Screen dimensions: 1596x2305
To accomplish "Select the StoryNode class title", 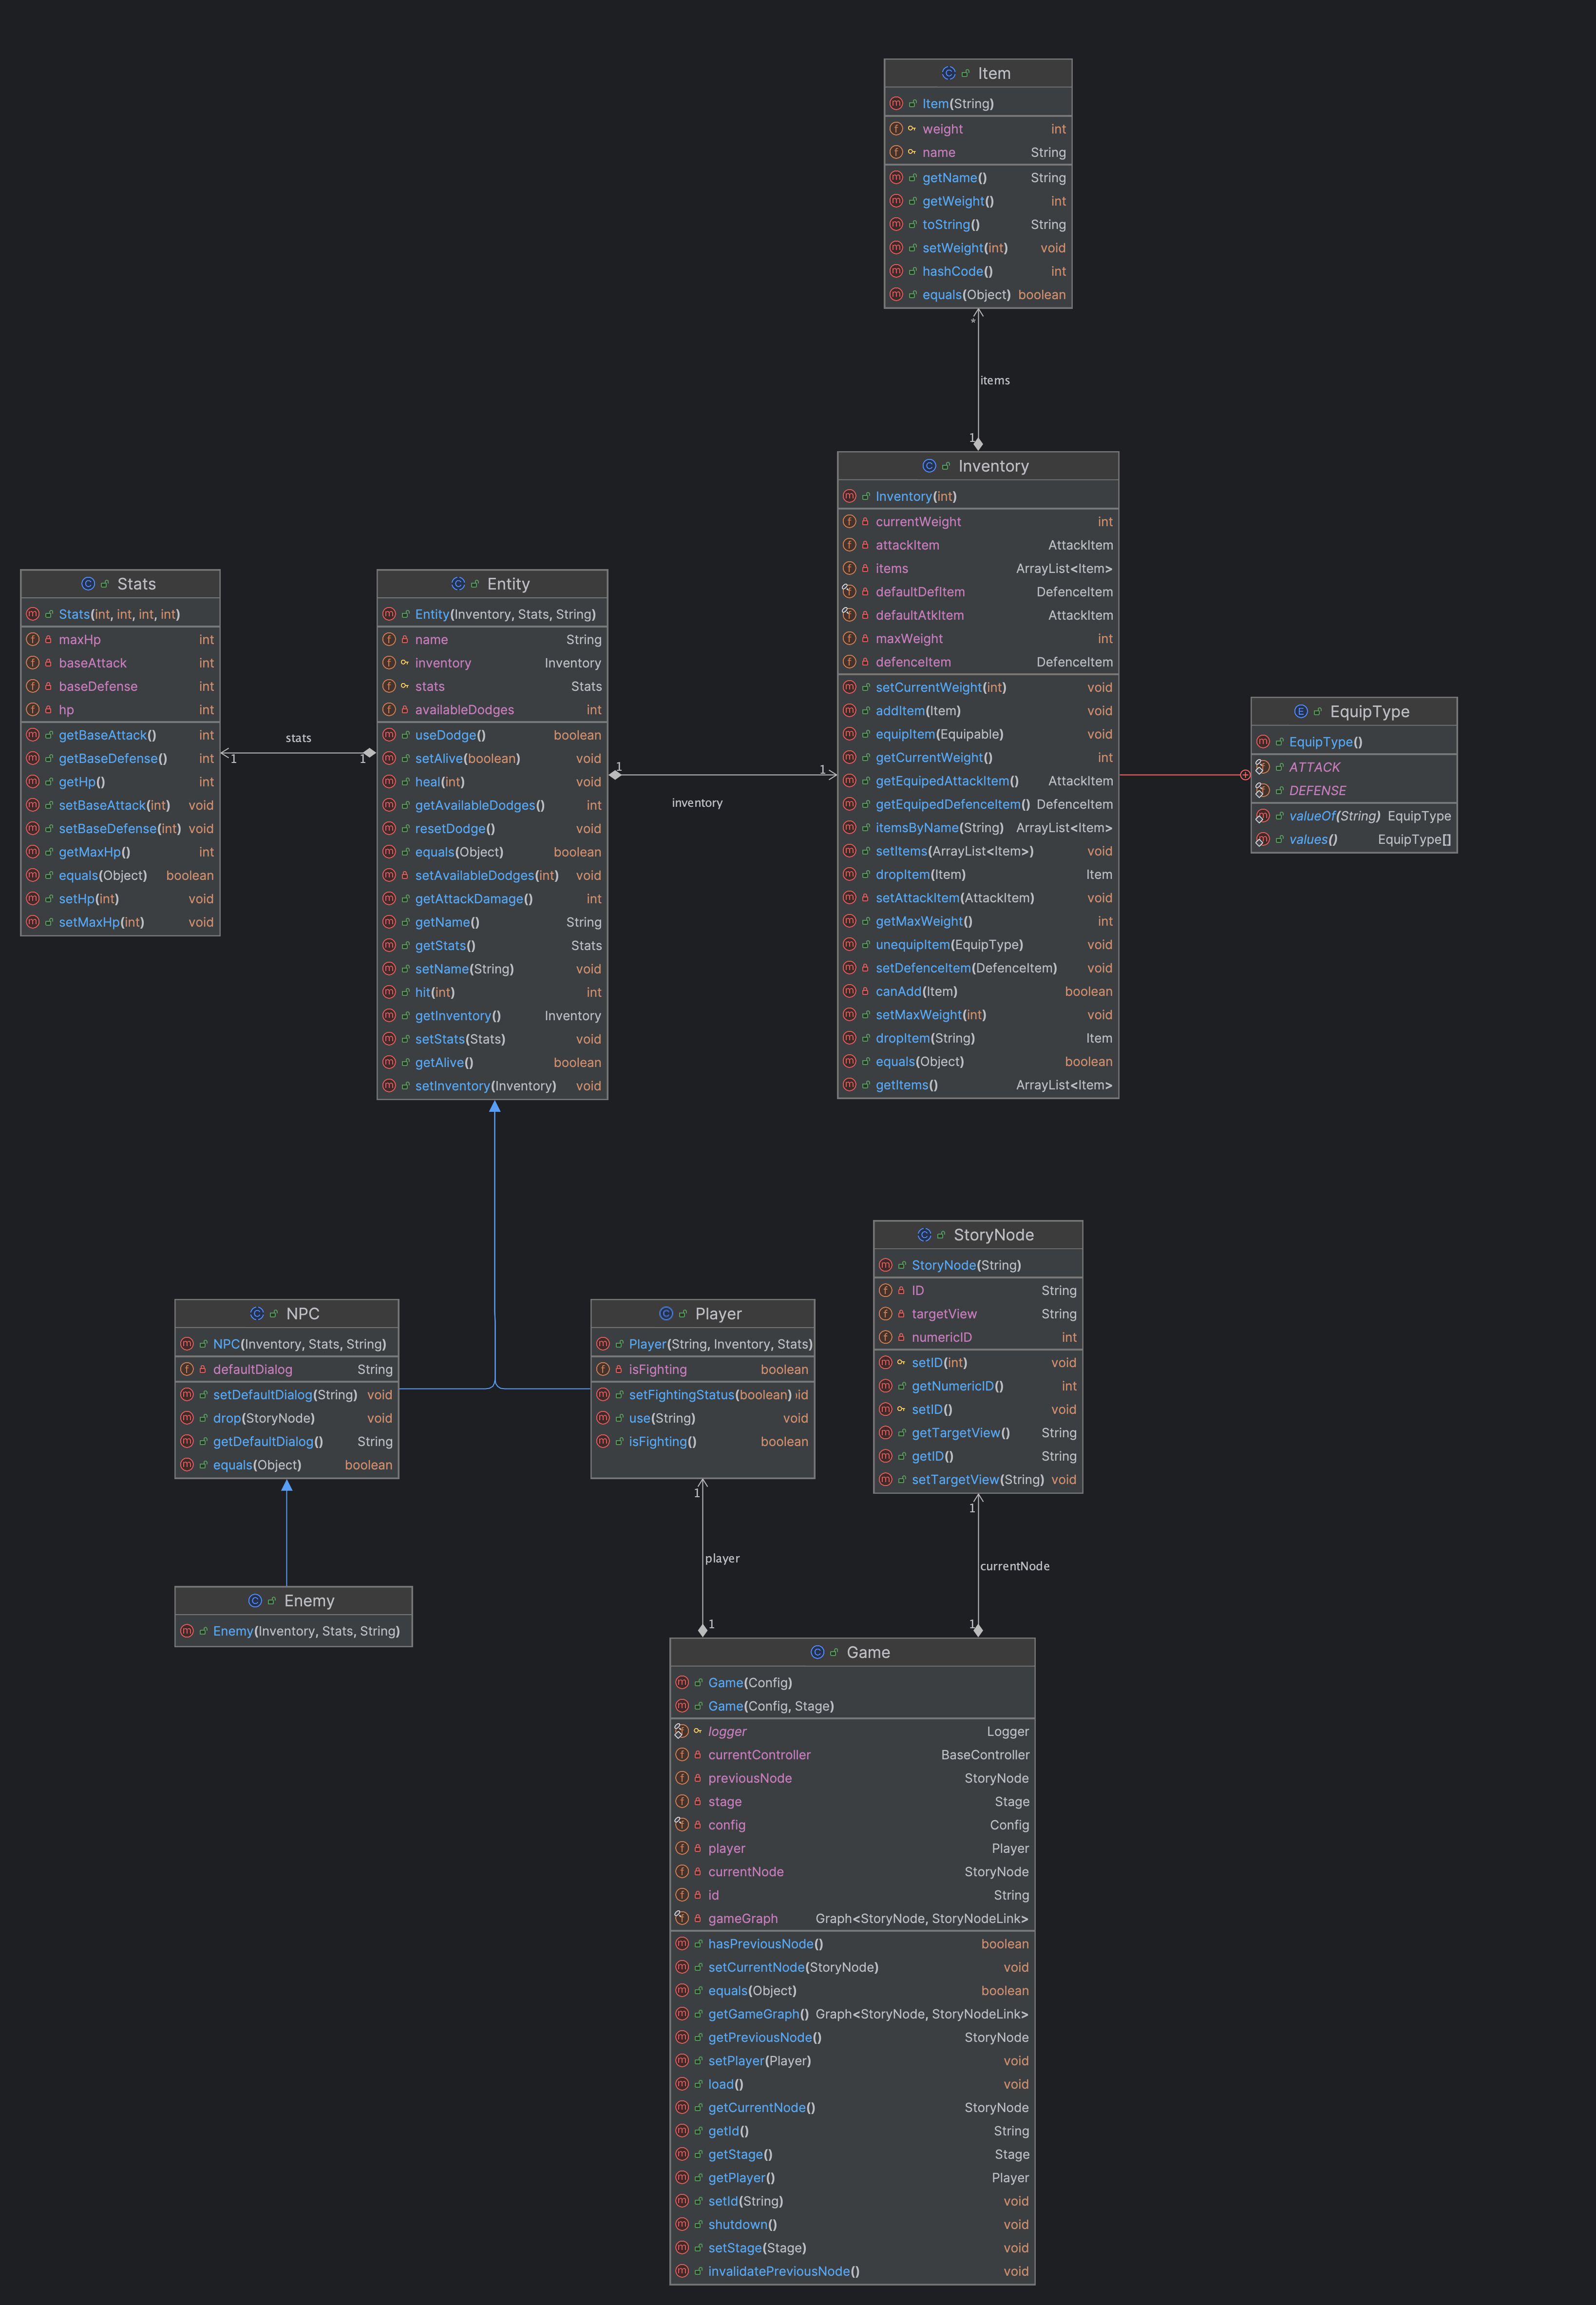I will click(x=992, y=1235).
